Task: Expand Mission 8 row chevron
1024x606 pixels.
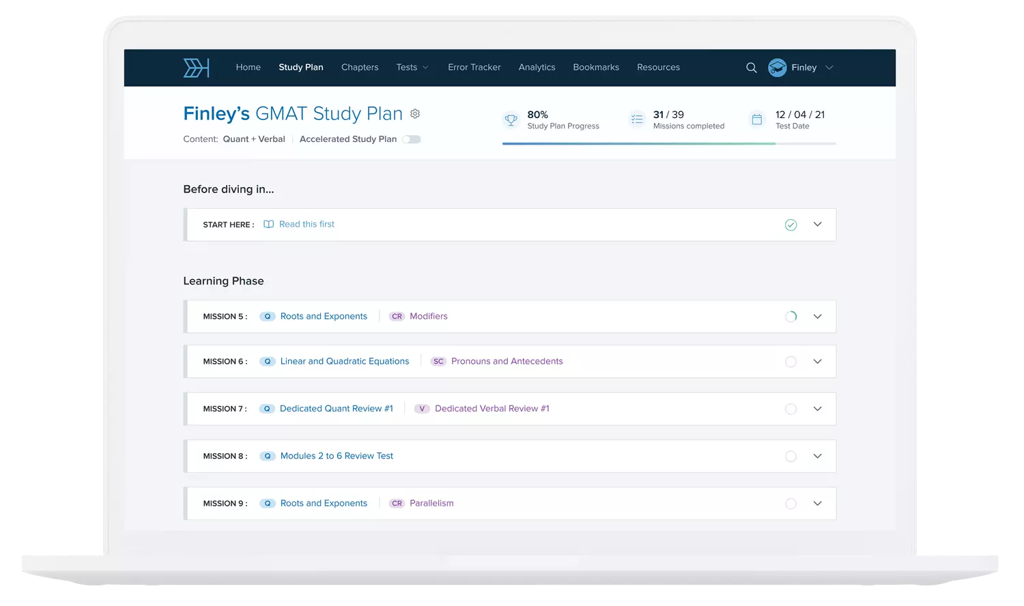Action: pos(817,456)
